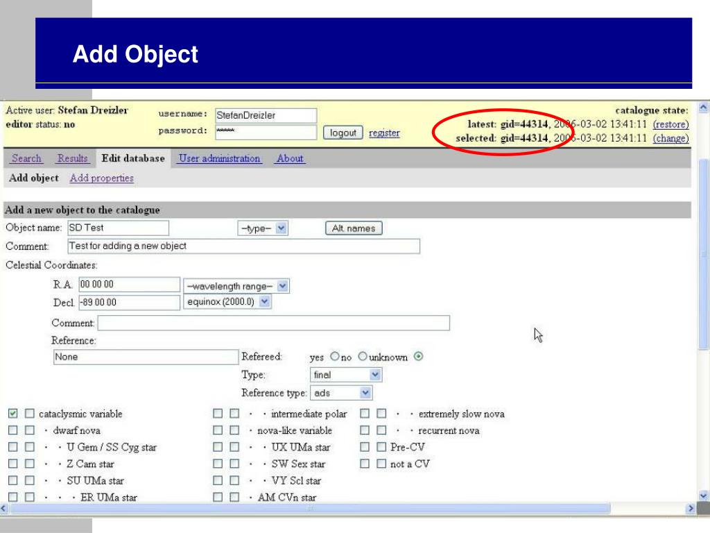This screenshot has height=533, width=710.
Task: Check second ER UMa star checkbox
Action: click(x=29, y=497)
